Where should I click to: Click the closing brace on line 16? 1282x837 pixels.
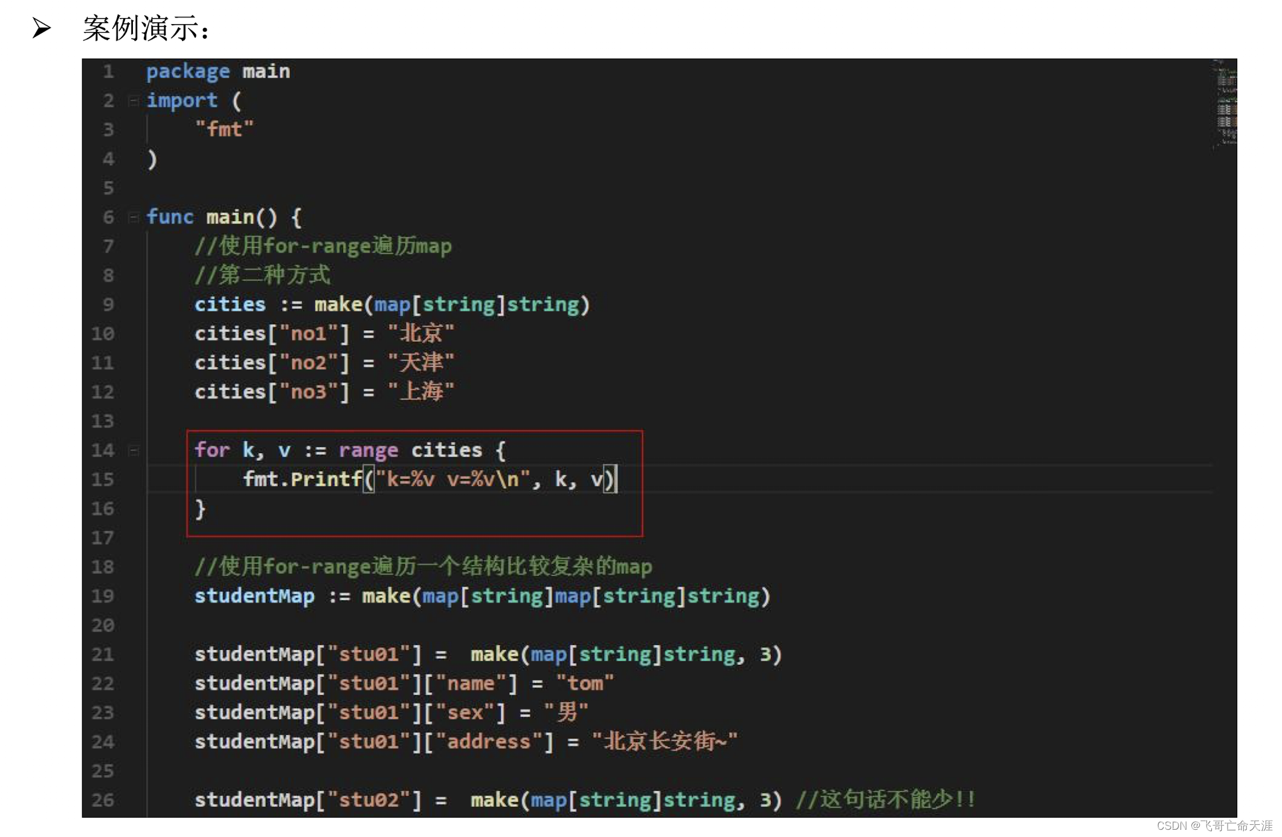201,509
